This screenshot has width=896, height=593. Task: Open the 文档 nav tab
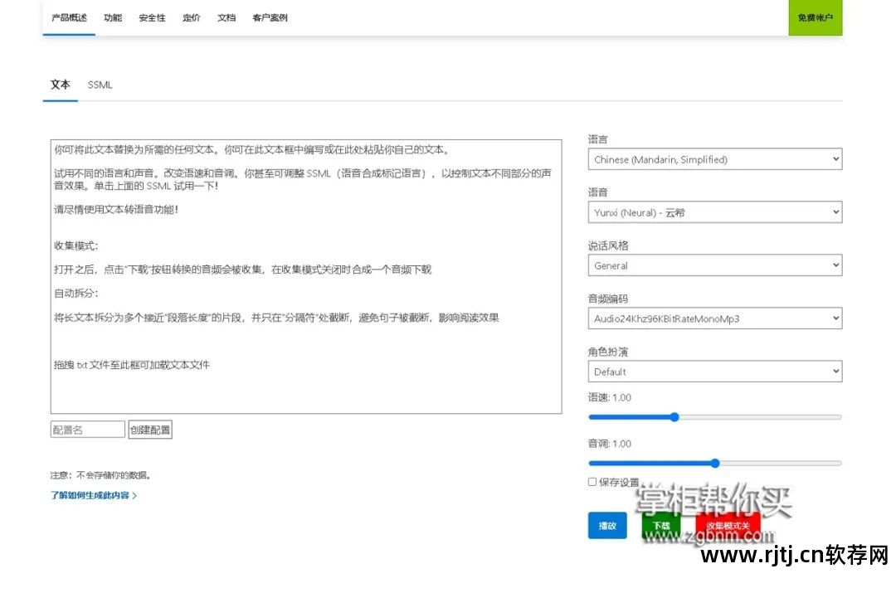[x=226, y=17]
